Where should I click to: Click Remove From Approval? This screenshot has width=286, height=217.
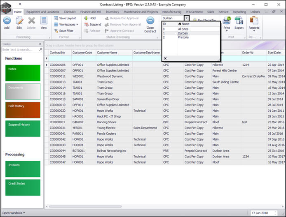[123, 24]
